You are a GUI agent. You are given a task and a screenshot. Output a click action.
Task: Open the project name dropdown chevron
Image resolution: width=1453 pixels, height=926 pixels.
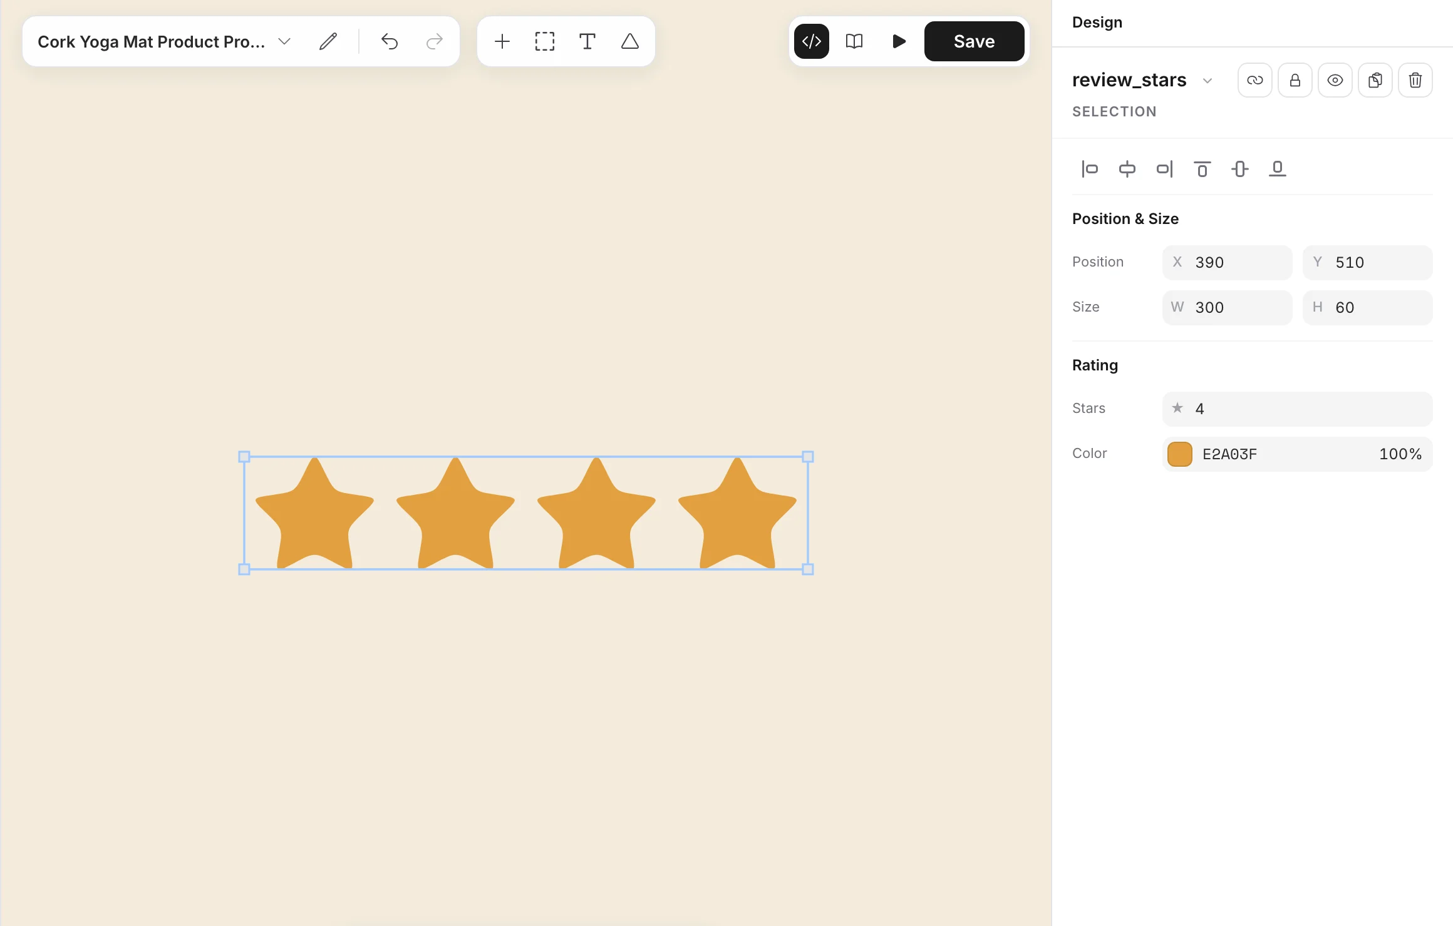point(284,41)
